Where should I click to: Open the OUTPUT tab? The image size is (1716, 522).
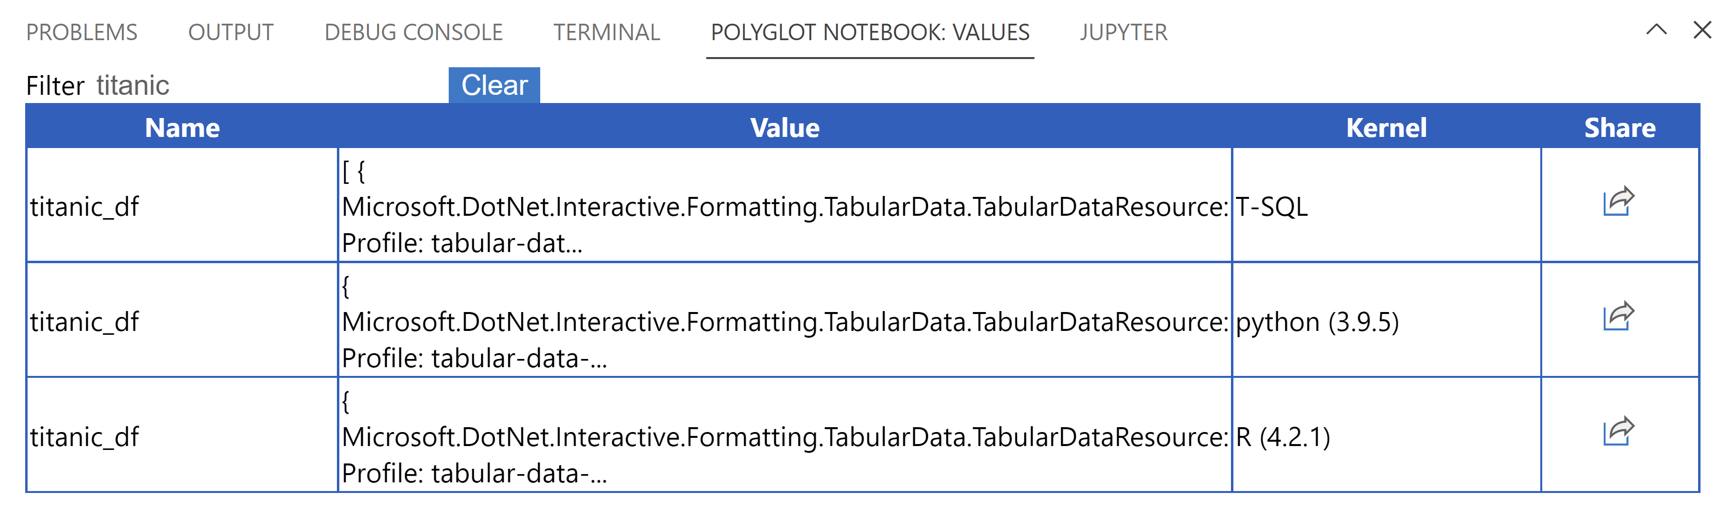pos(231,32)
